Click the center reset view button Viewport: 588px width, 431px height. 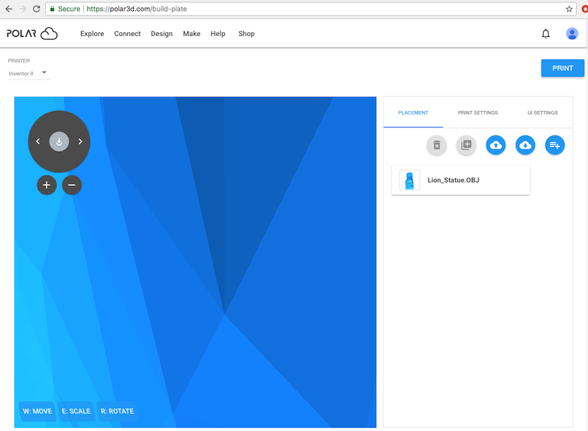tap(59, 141)
